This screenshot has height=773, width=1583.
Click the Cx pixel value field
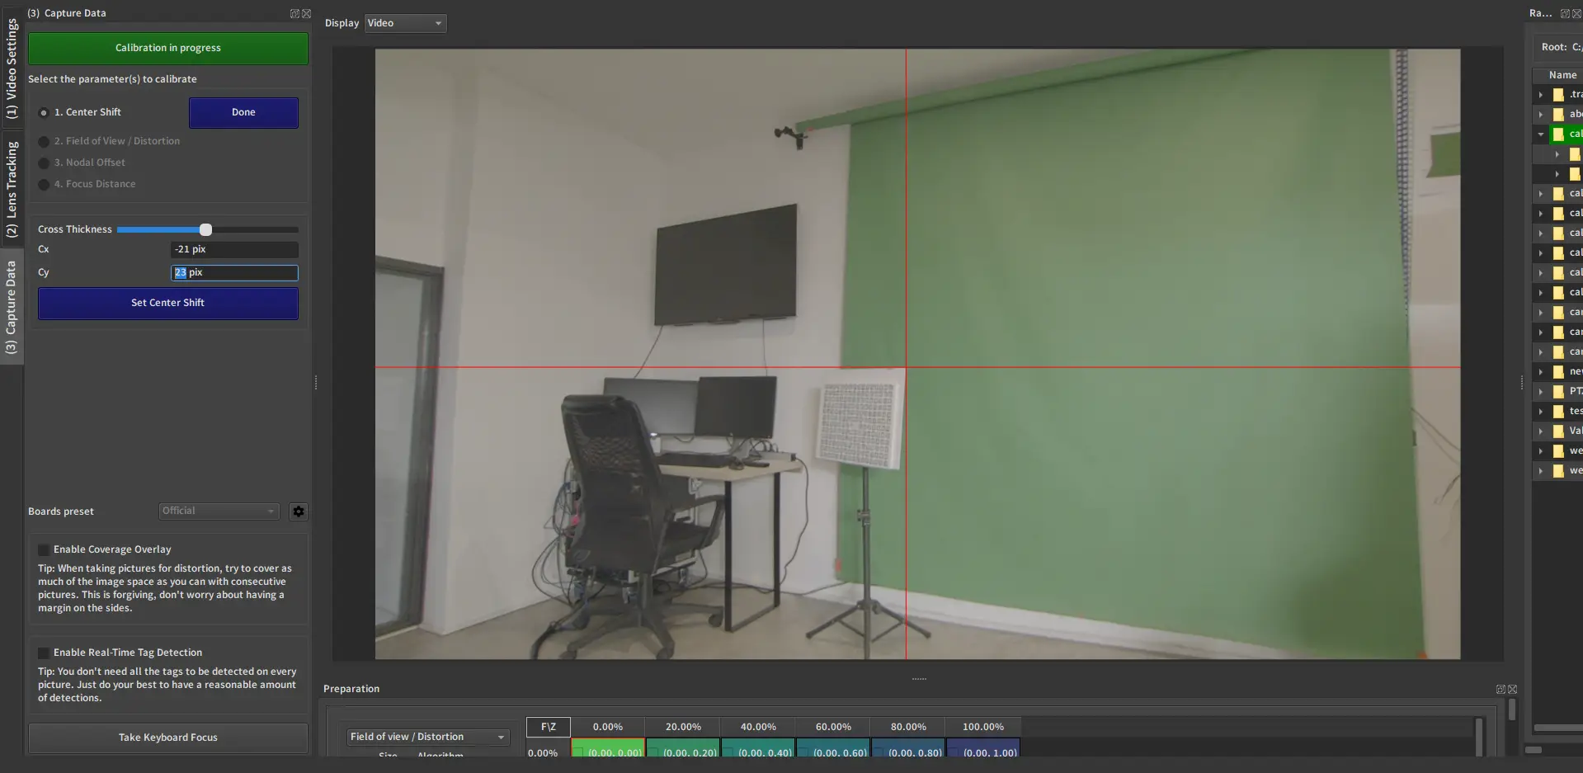click(234, 249)
